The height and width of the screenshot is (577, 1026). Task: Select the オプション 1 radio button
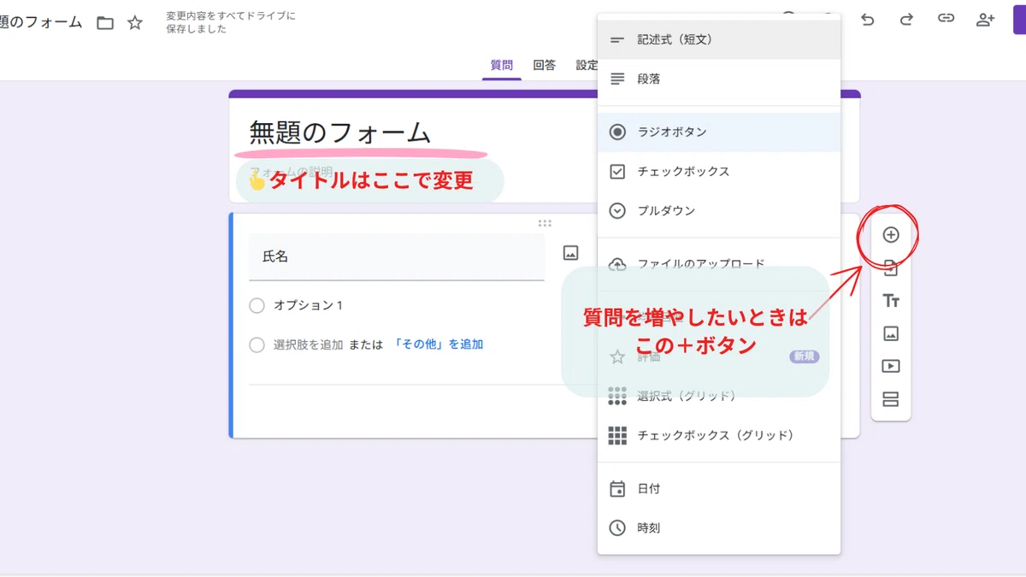[x=256, y=306]
